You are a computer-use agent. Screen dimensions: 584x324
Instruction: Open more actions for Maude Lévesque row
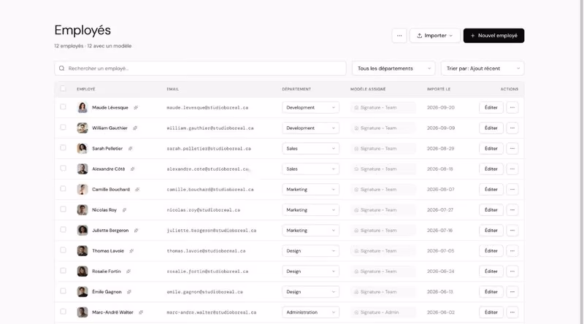(x=512, y=107)
